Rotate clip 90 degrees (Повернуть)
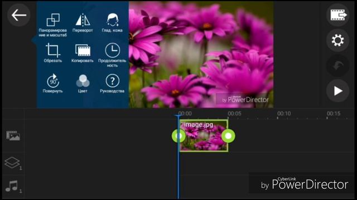The height and width of the screenshot is (200, 357). (x=53, y=83)
